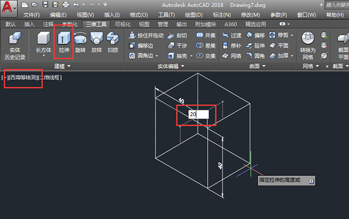Click the Interfere (干涉) tool
Image resolution: width=349 pixels, height=219 pixels.
coord(177,46)
